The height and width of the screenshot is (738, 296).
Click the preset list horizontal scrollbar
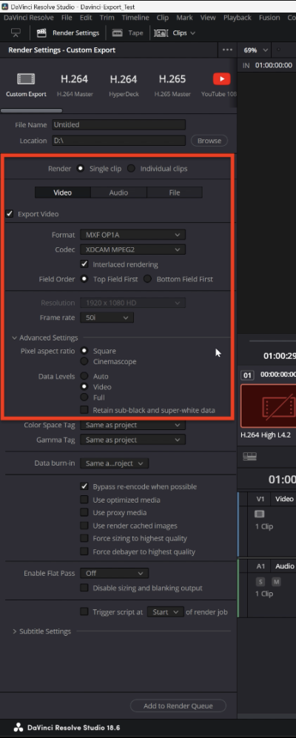(x=32, y=110)
